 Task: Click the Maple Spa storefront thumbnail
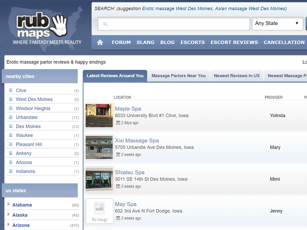99,115
